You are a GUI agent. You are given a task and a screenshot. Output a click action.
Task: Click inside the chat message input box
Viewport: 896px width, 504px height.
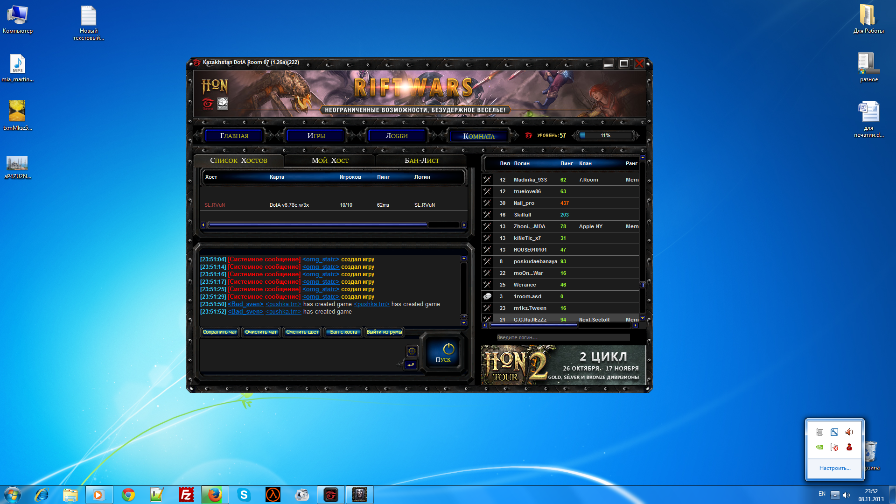[x=301, y=355]
